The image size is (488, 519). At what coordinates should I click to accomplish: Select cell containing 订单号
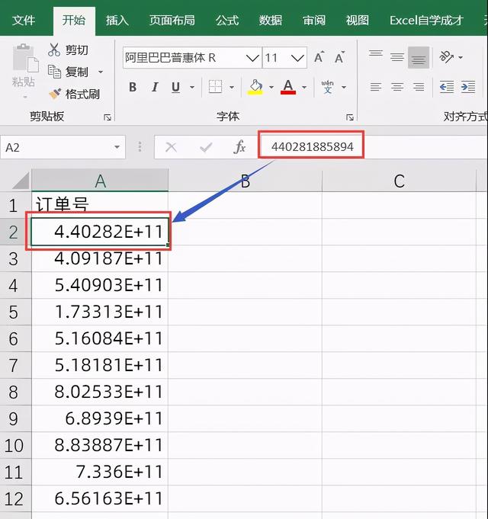(100, 204)
